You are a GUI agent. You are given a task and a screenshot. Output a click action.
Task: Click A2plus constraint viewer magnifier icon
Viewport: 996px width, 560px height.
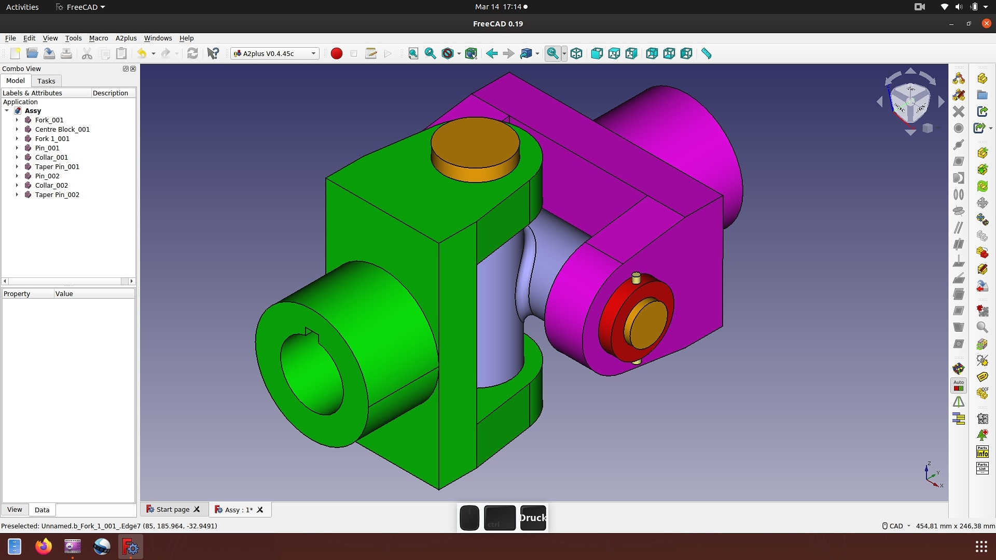982,327
